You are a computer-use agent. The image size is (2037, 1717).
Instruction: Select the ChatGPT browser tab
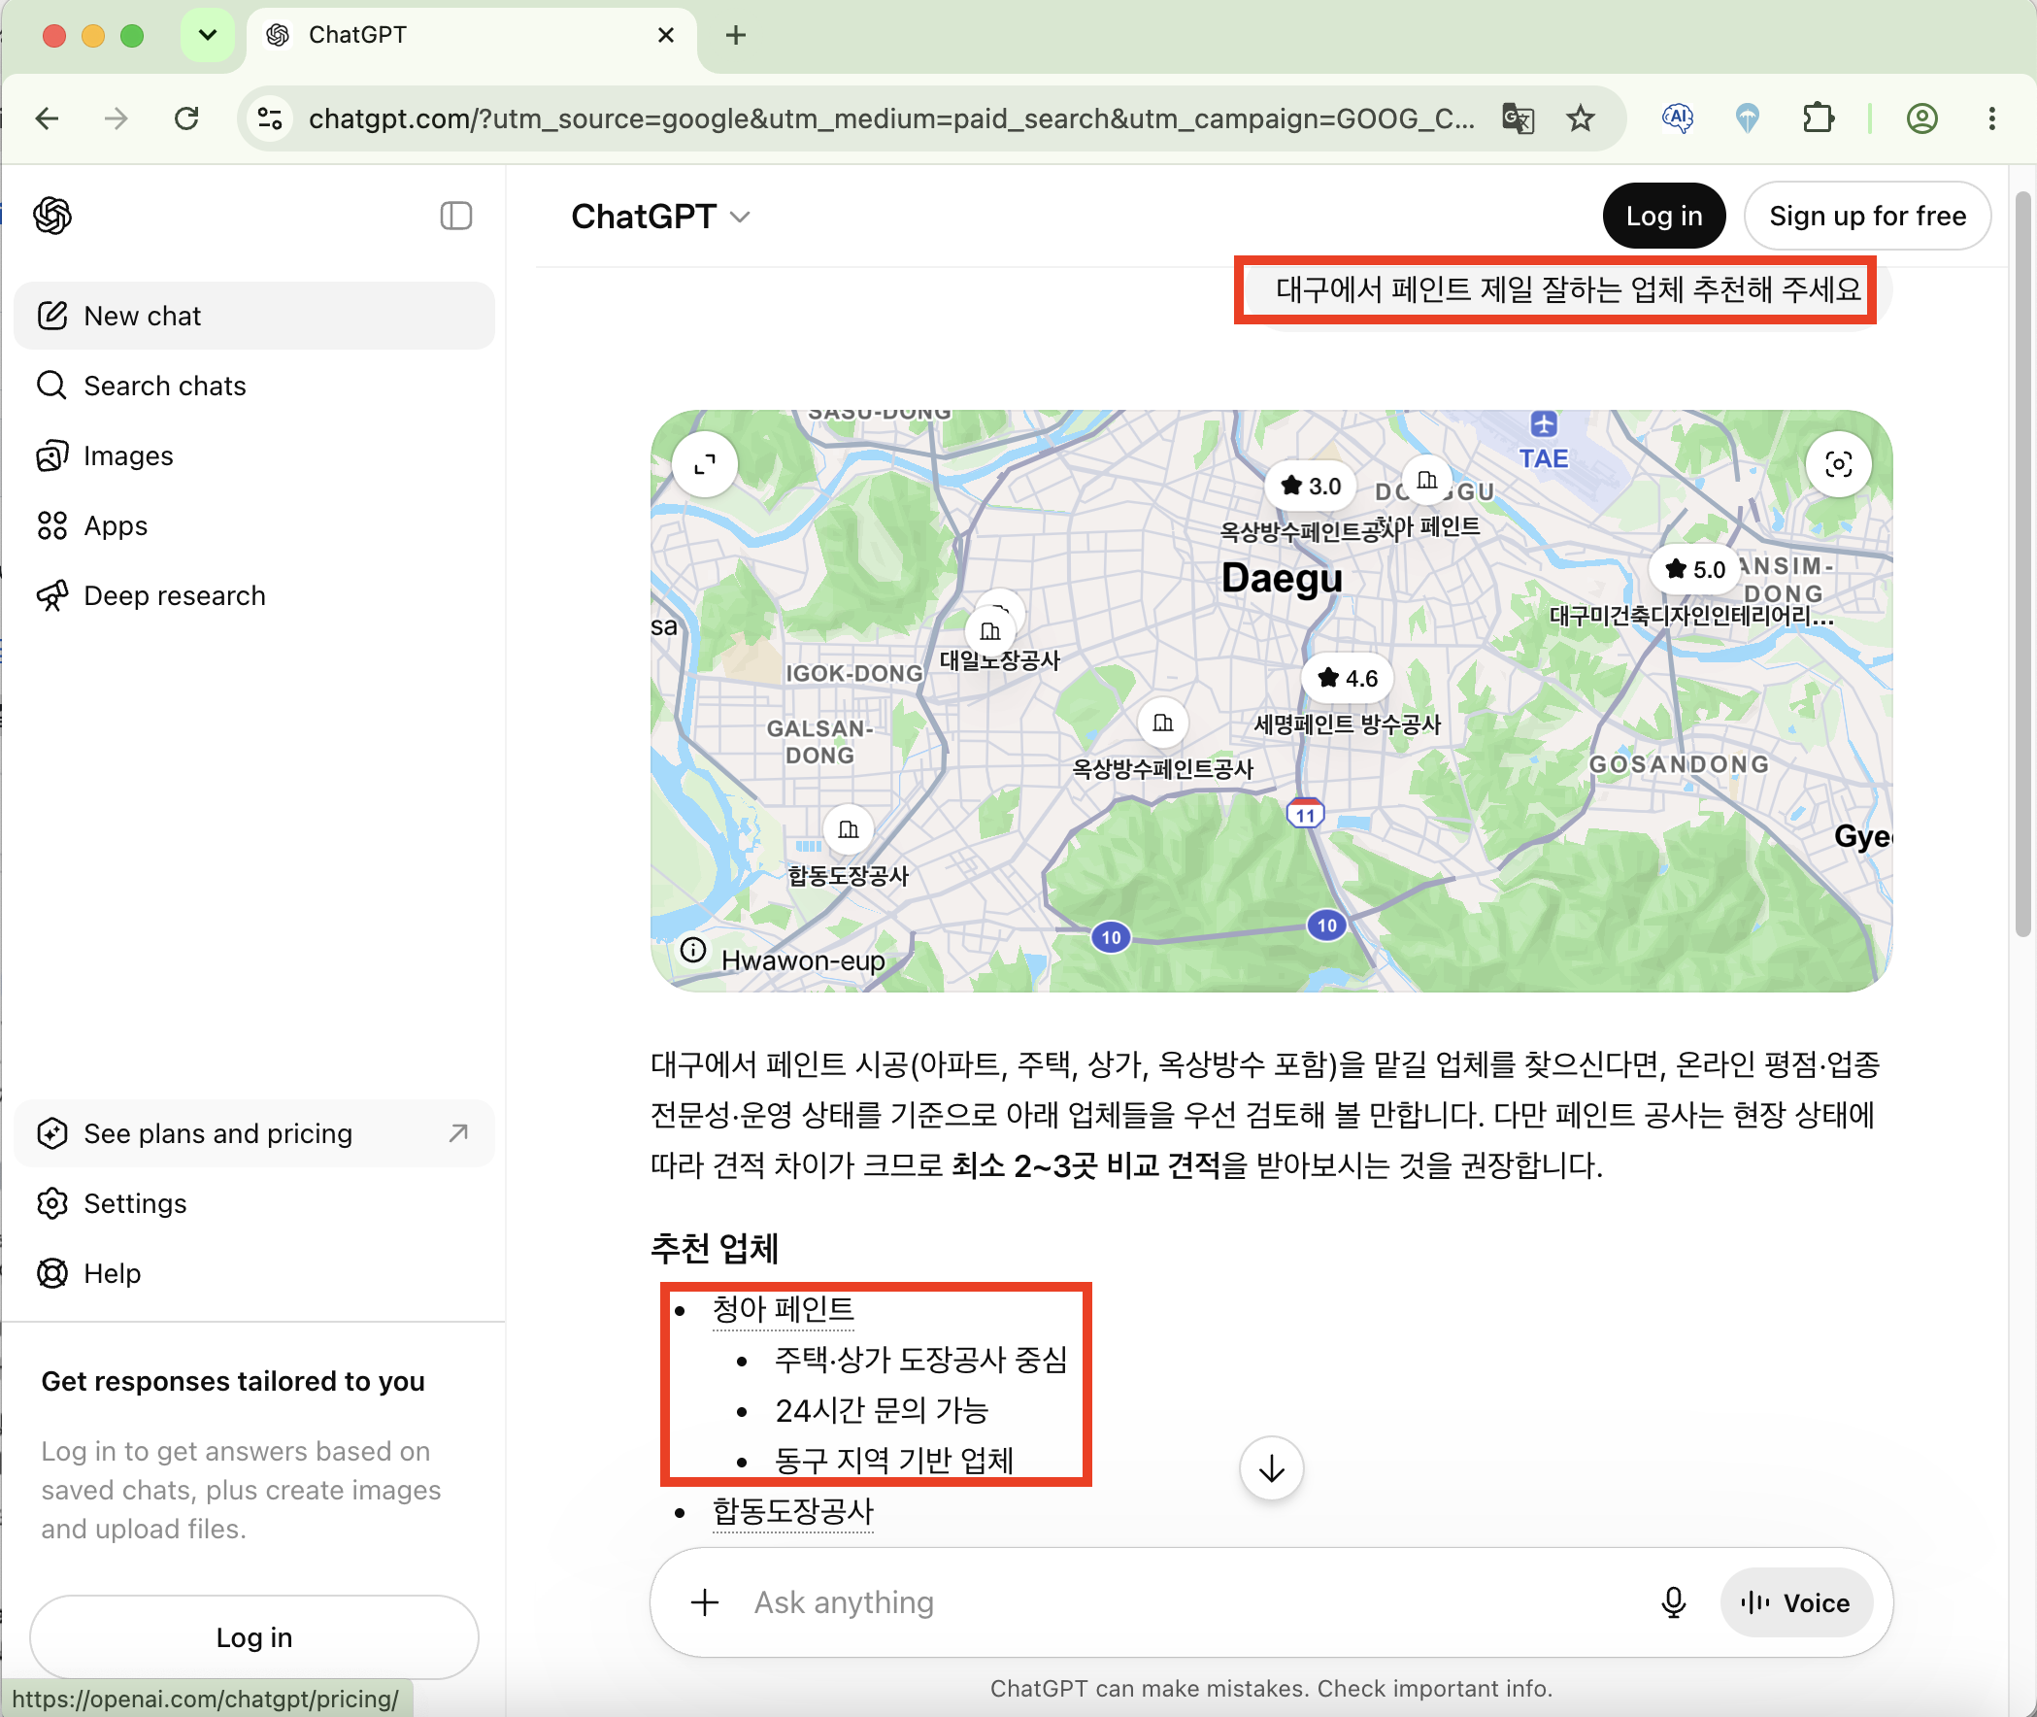coord(471,35)
